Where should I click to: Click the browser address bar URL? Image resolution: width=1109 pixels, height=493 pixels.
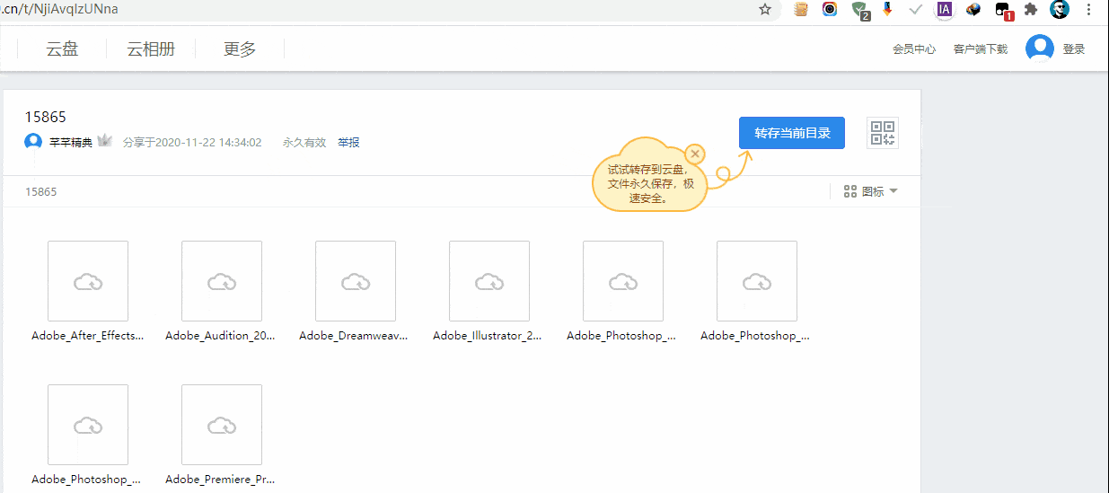pos(59,9)
